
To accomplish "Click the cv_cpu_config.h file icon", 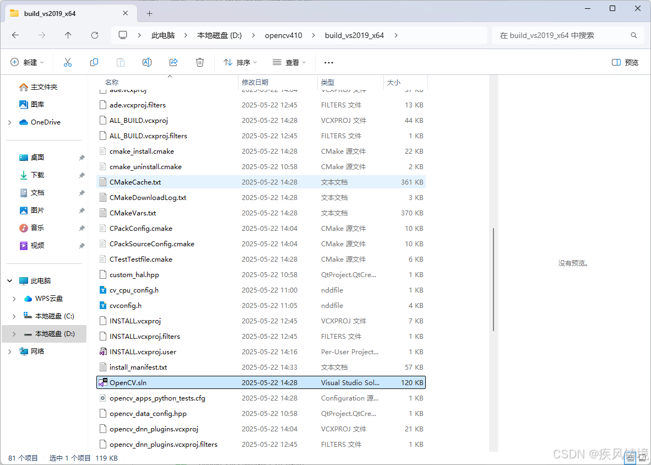I will point(104,290).
